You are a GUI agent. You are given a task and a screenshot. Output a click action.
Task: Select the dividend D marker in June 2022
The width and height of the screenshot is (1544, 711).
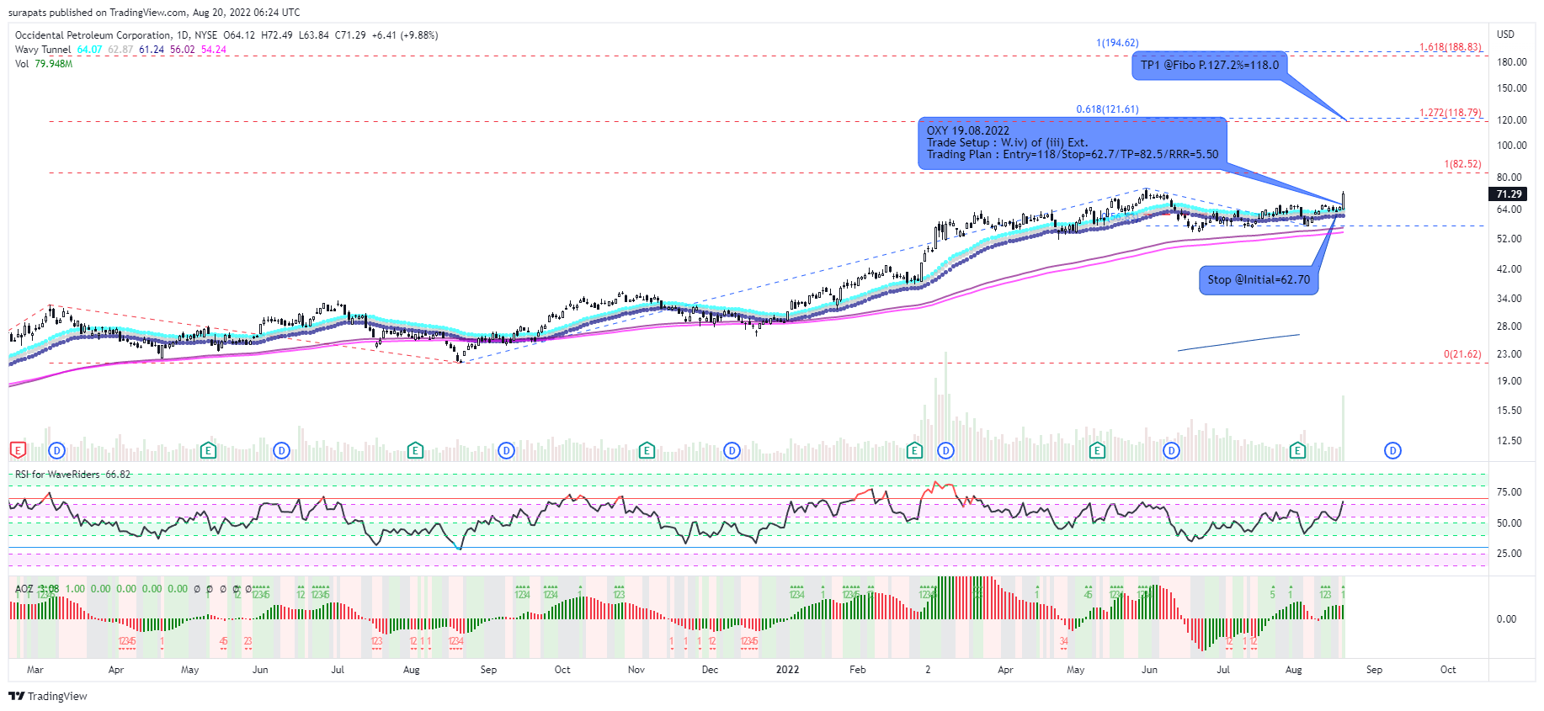[1171, 451]
